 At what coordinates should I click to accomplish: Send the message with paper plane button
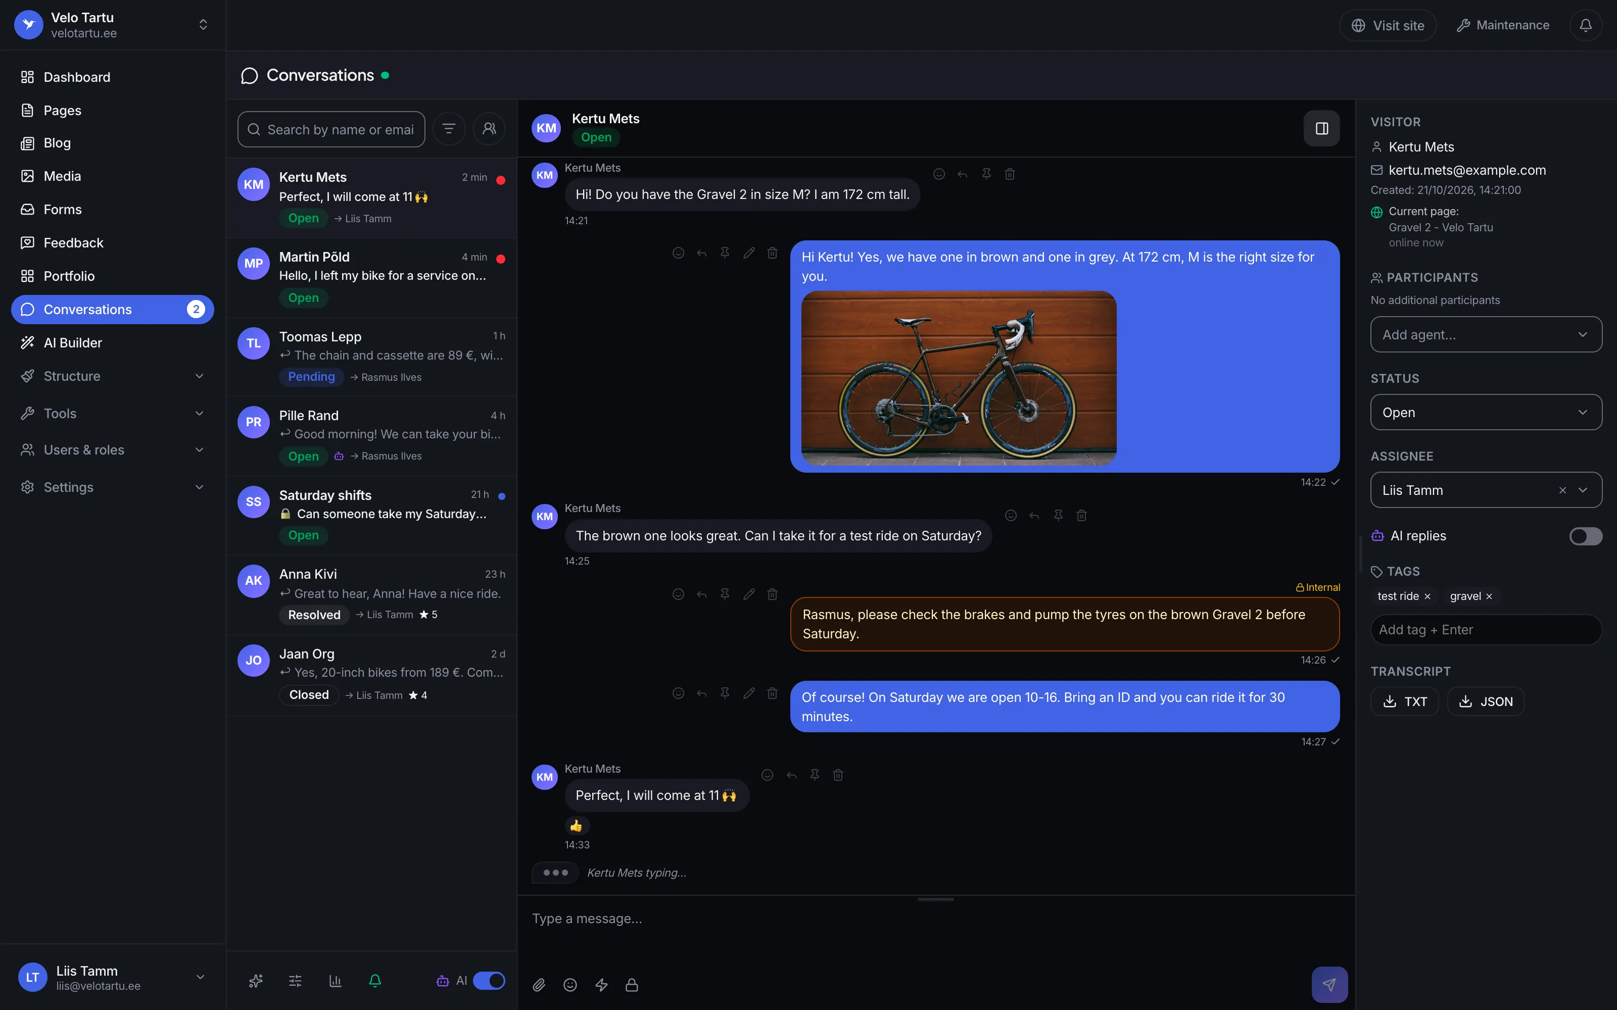pos(1329,985)
